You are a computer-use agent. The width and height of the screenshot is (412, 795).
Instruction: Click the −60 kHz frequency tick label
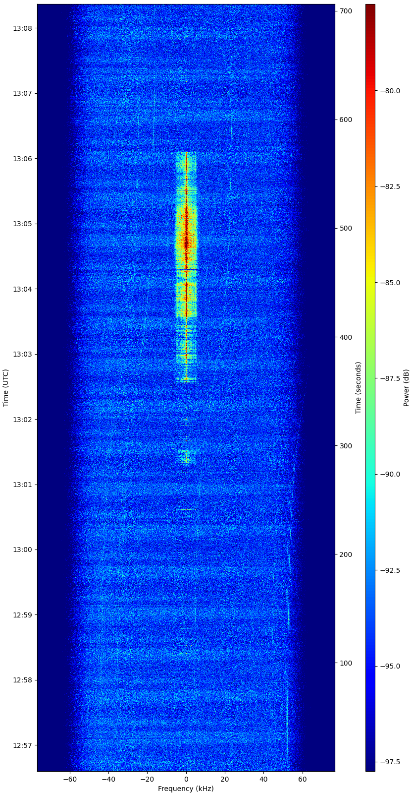[x=70, y=779]
